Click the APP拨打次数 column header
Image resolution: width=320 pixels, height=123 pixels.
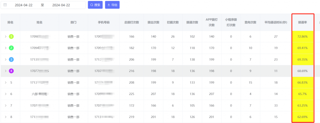pyautogui.click(x=212, y=22)
